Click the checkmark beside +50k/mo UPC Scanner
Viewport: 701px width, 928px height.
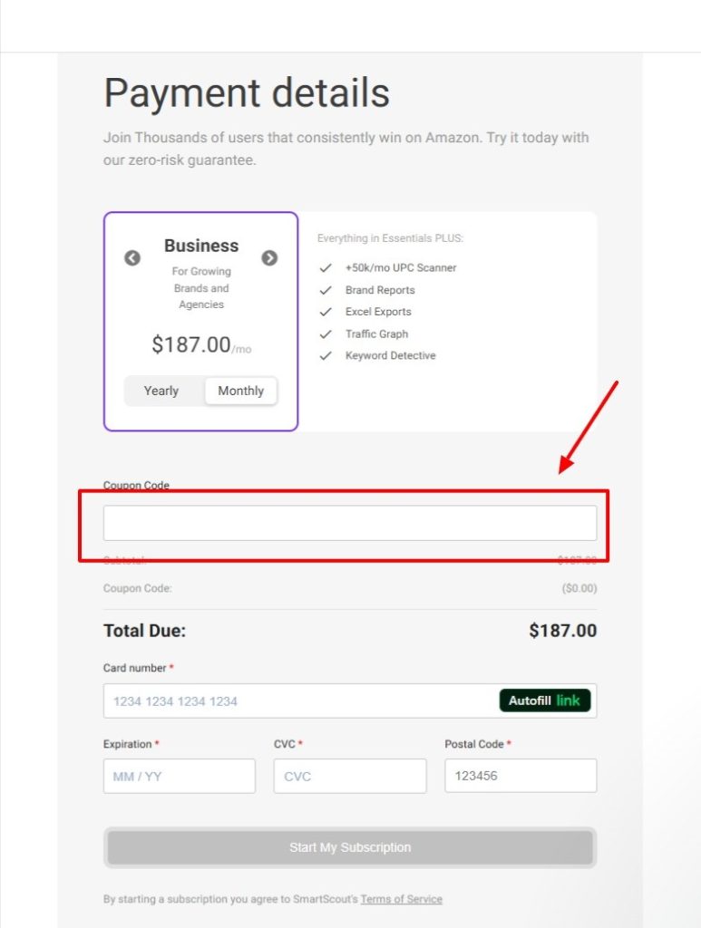click(x=326, y=268)
